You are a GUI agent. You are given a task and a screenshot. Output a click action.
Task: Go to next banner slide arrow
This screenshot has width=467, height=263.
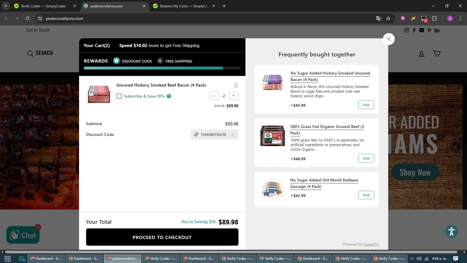(455, 147)
